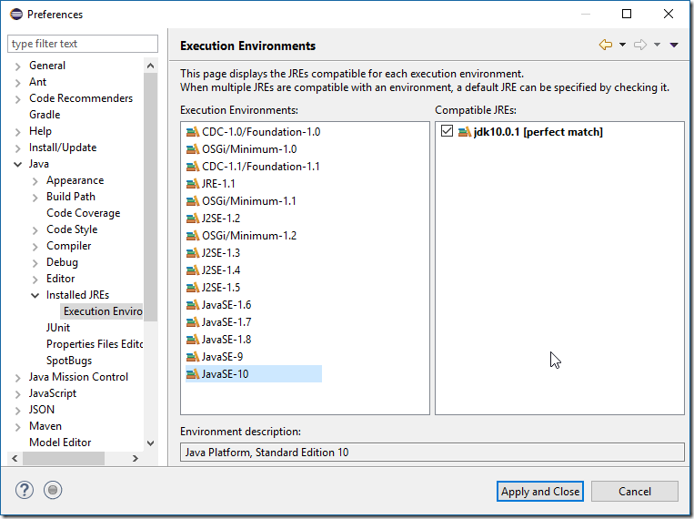Image resolution: width=694 pixels, height=519 pixels.
Task: Expand the Ant tree node
Action: pyautogui.click(x=17, y=83)
